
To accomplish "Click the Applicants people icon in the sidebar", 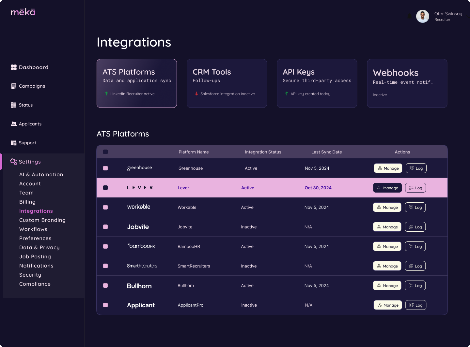I will 14,124.
